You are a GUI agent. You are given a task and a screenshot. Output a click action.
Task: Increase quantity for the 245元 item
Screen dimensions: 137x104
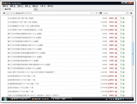point(124,34)
